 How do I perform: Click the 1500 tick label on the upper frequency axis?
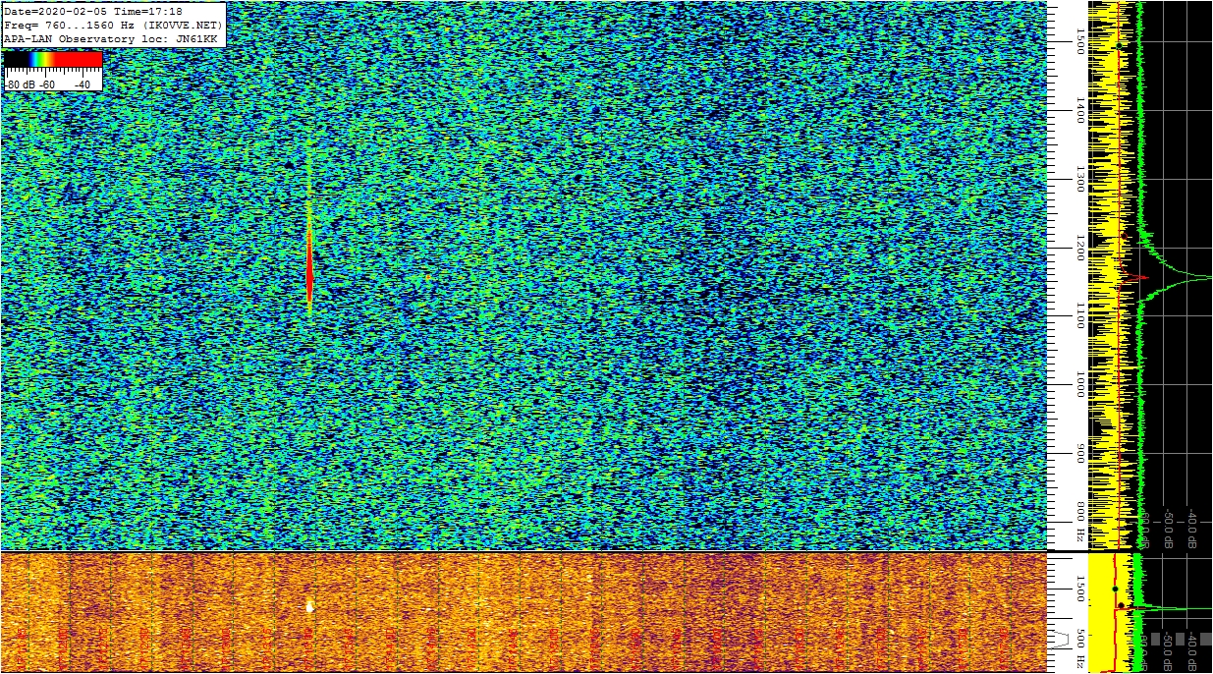(1080, 40)
